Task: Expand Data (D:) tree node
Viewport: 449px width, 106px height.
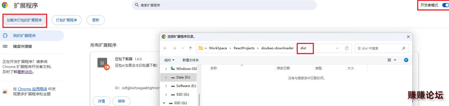Action: [166, 77]
